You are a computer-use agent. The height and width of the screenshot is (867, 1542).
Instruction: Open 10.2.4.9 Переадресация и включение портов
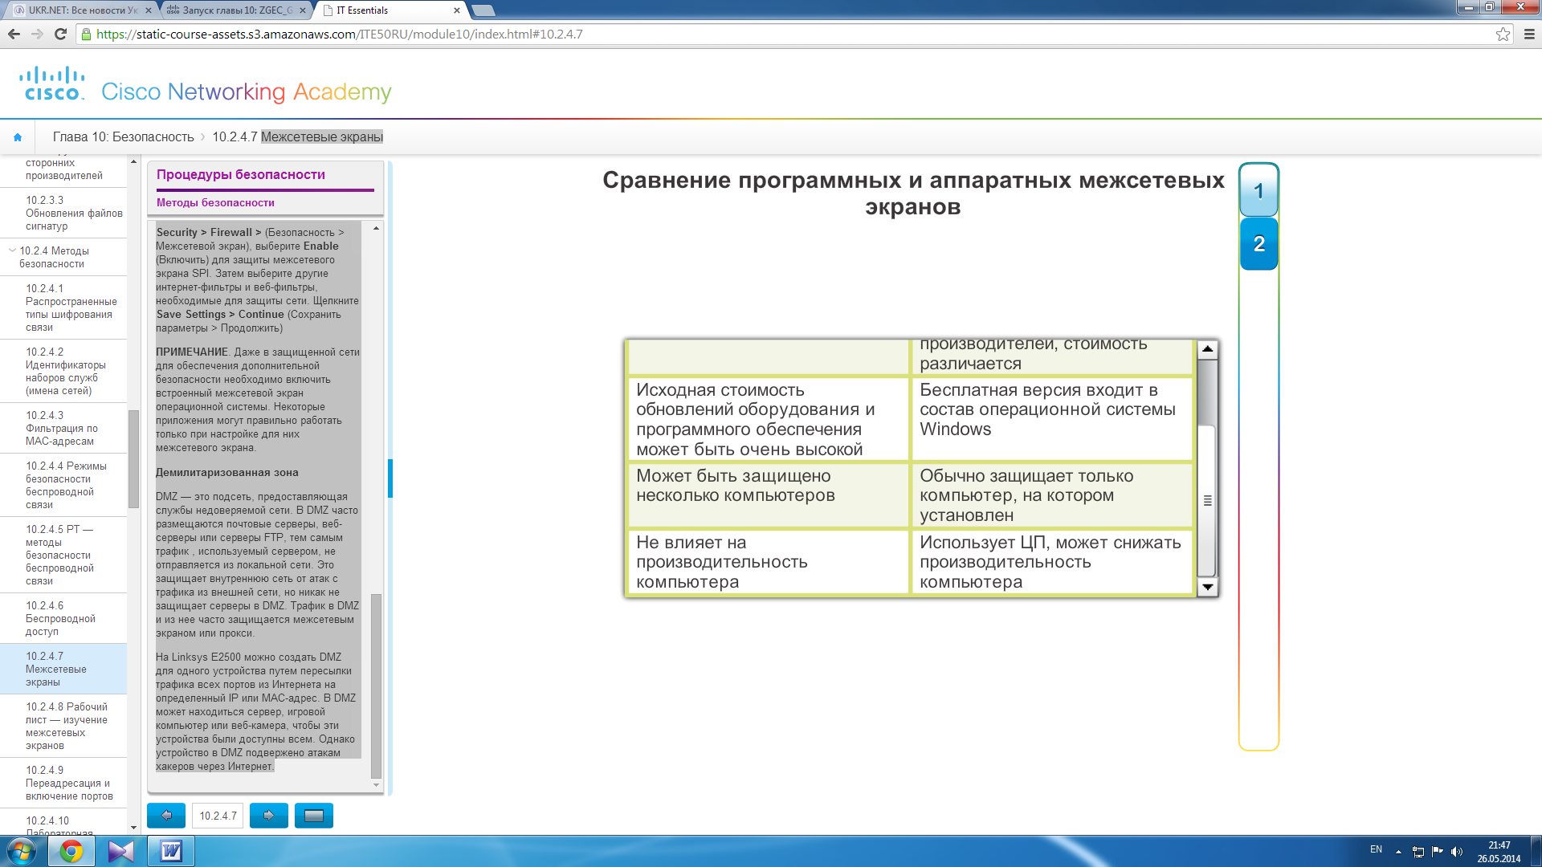[63, 783]
